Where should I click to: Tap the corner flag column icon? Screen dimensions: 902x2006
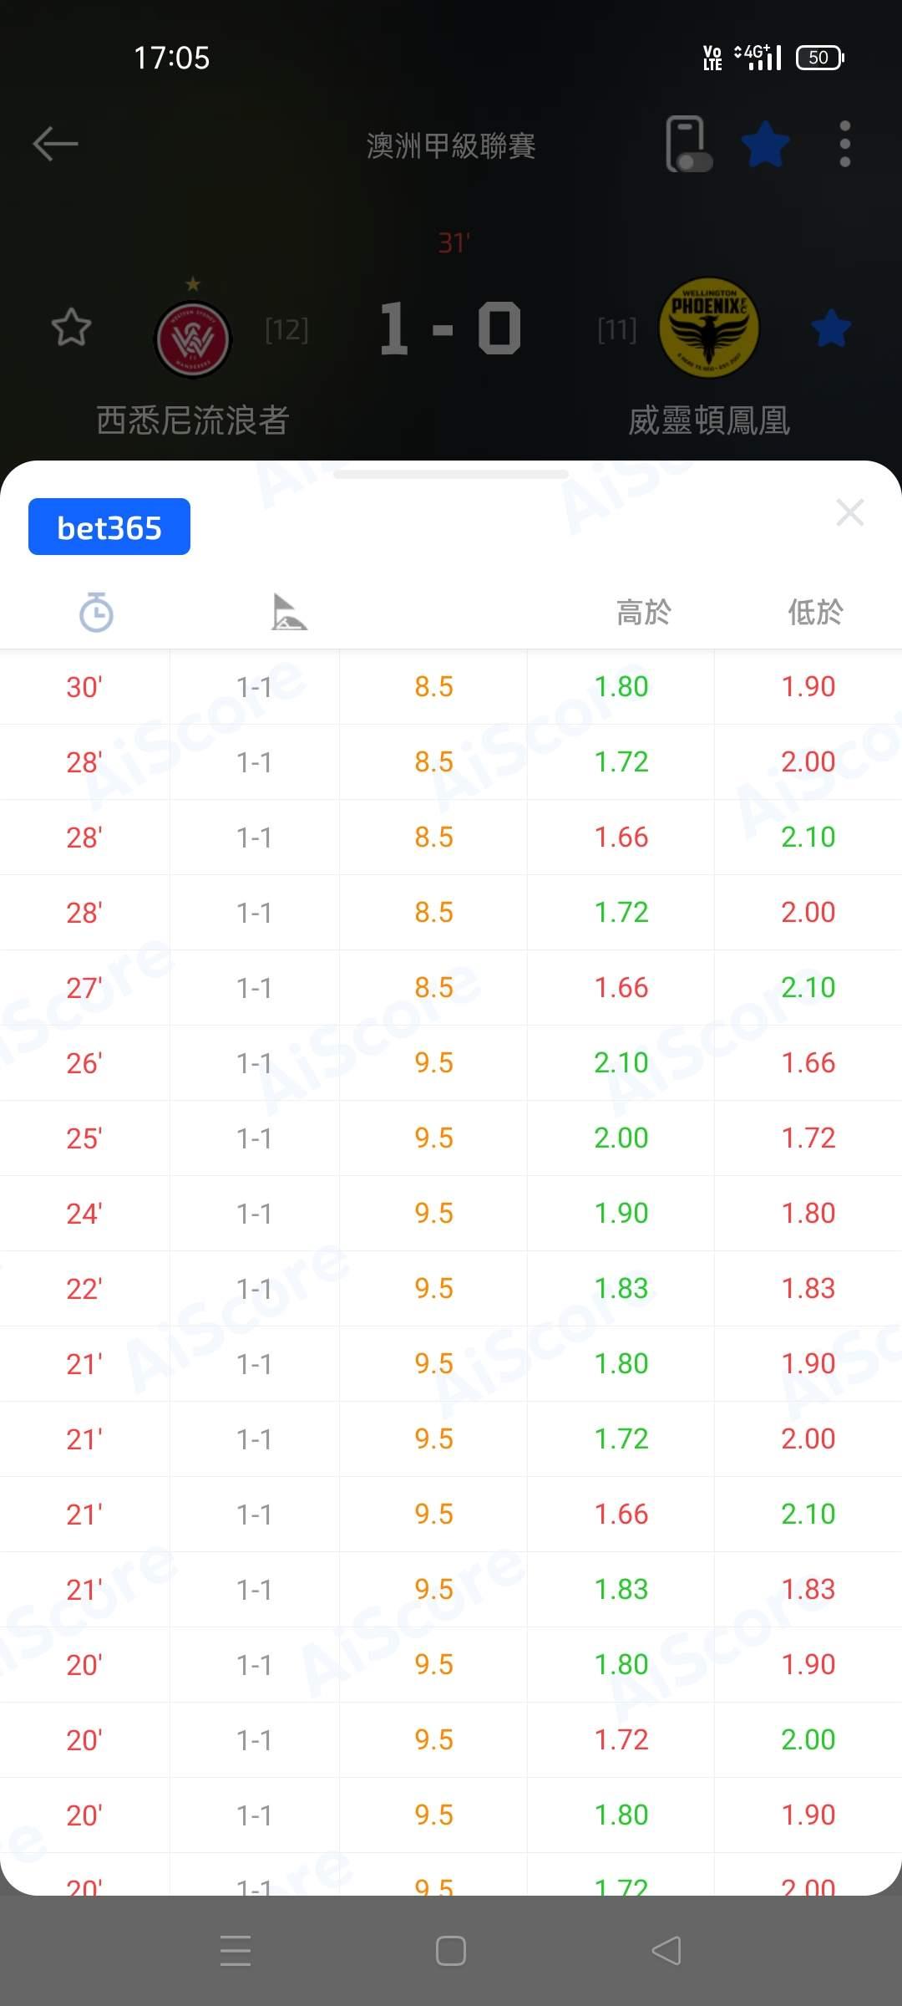coord(289,612)
